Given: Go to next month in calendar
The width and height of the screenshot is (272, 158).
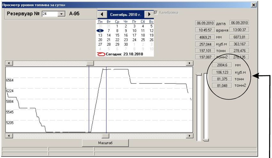Looking at the screenshot, I should click(149, 15).
